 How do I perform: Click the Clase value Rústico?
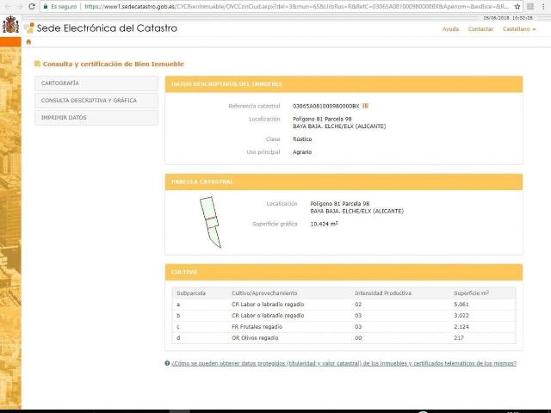pos(302,139)
